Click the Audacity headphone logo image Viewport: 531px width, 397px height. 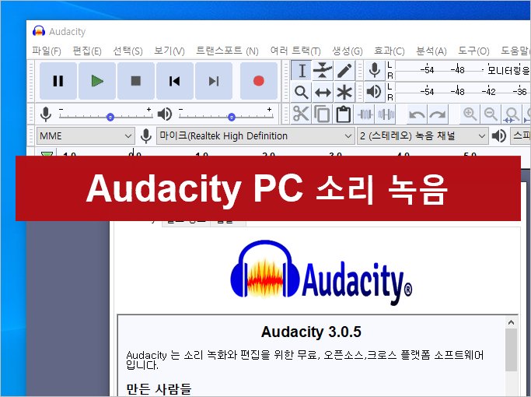(x=265, y=269)
